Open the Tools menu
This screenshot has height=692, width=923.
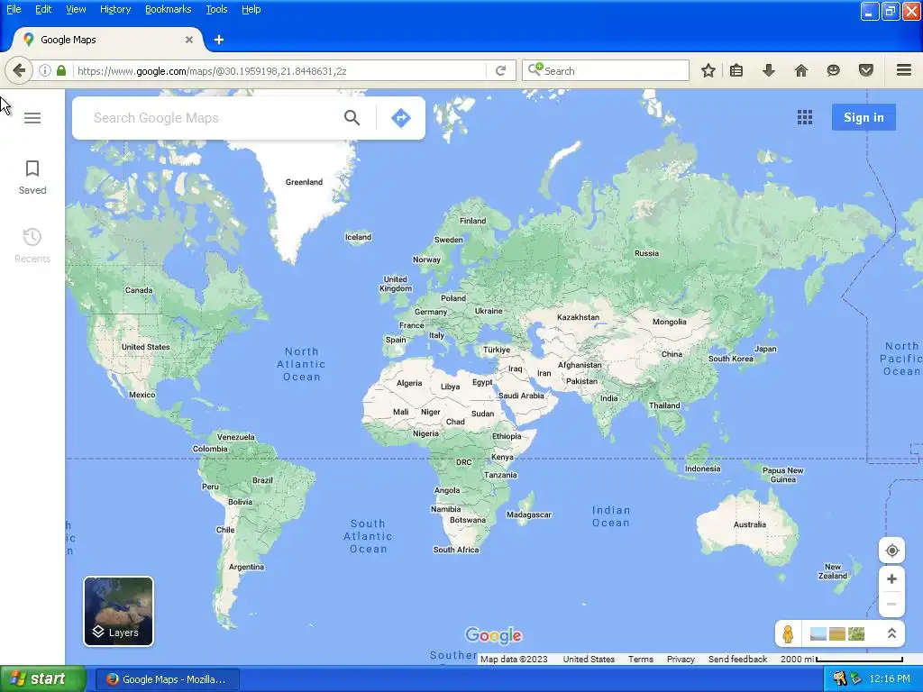click(x=216, y=9)
